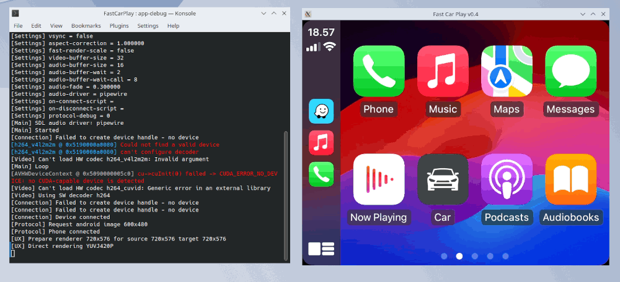This screenshot has width=620, height=282.
Task: Open the Bookmarks menu in Konsole
Action: coord(86,25)
